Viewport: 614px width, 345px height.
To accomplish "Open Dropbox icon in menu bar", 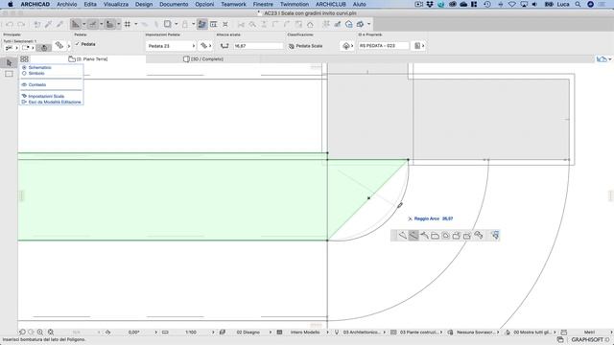I will 430,4.
